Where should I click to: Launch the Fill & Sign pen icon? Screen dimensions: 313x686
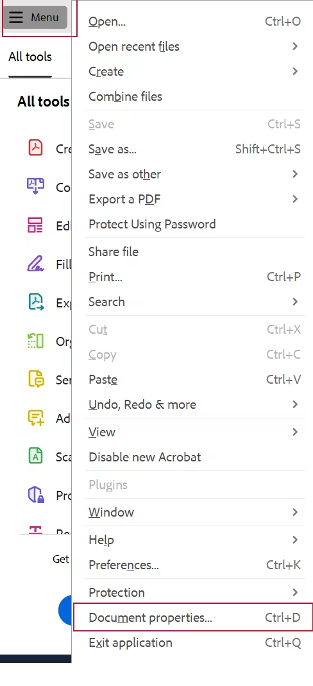[x=35, y=263]
